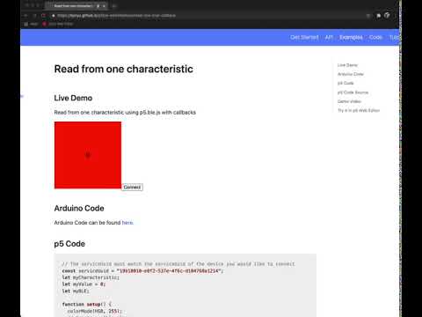Jump to p5 Code Source in the sidebar

[353, 92]
